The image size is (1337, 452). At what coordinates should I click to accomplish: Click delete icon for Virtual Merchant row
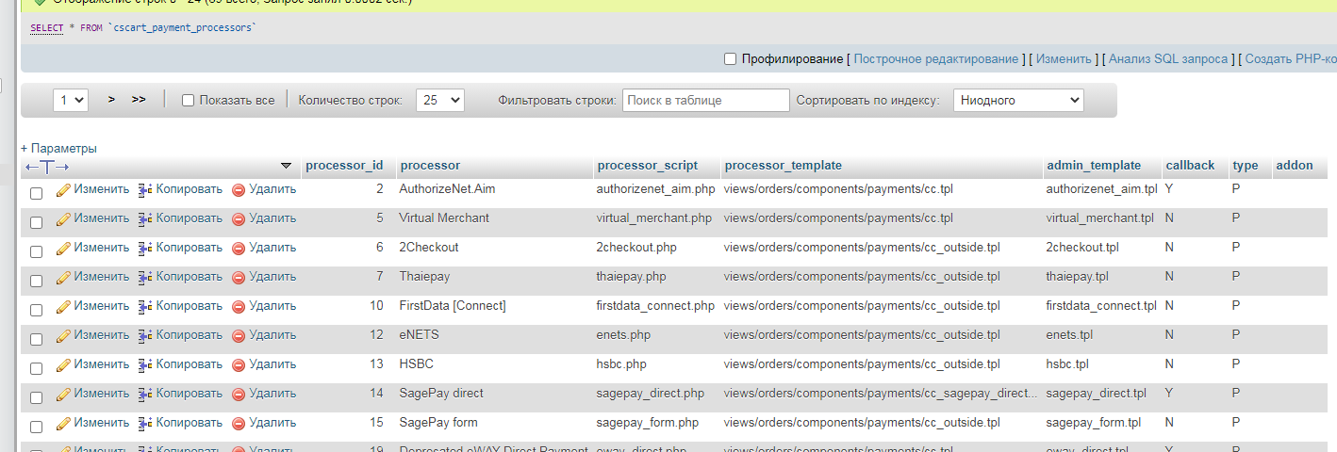[x=239, y=218]
